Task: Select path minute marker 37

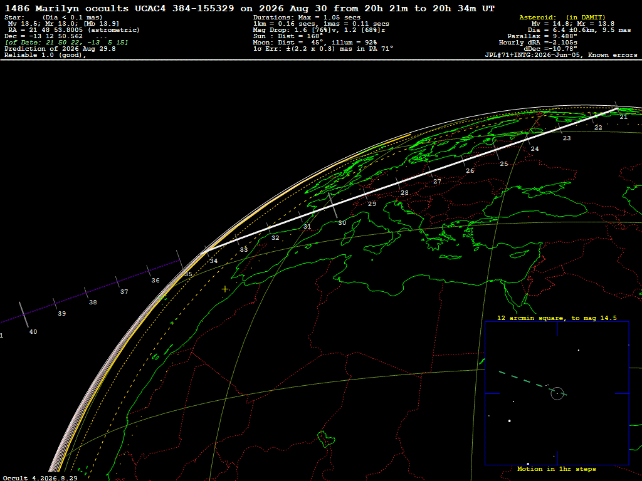Action: coord(124,292)
